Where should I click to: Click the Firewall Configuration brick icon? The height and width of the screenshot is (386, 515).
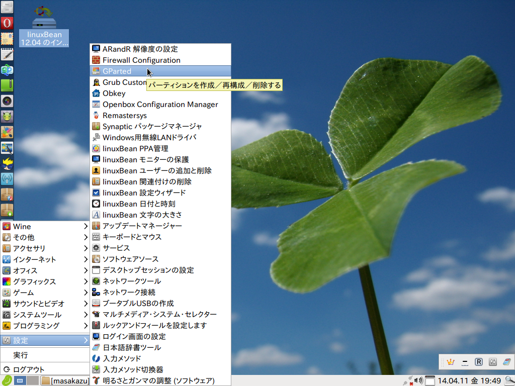[96, 60]
